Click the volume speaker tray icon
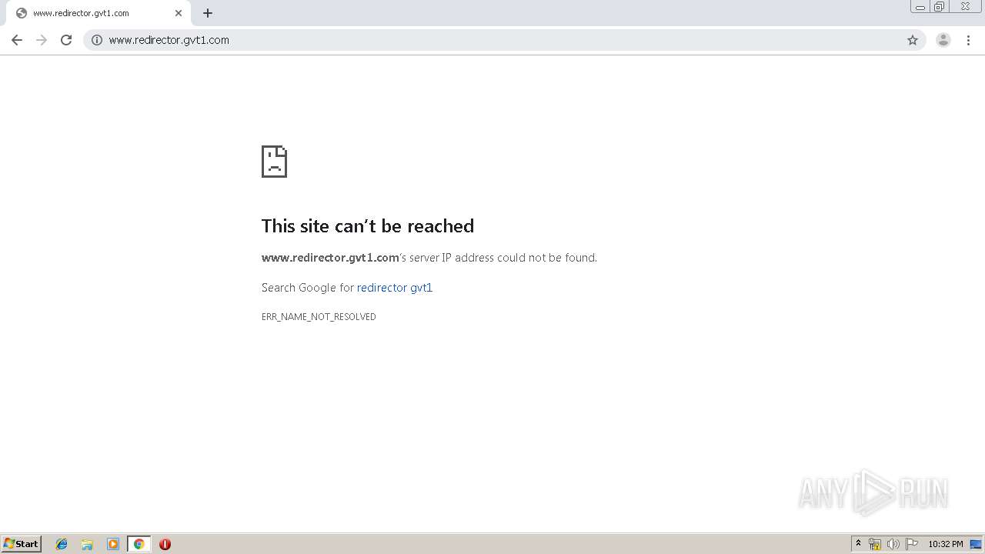Image resolution: width=985 pixels, height=554 pixels. point(893,544)
